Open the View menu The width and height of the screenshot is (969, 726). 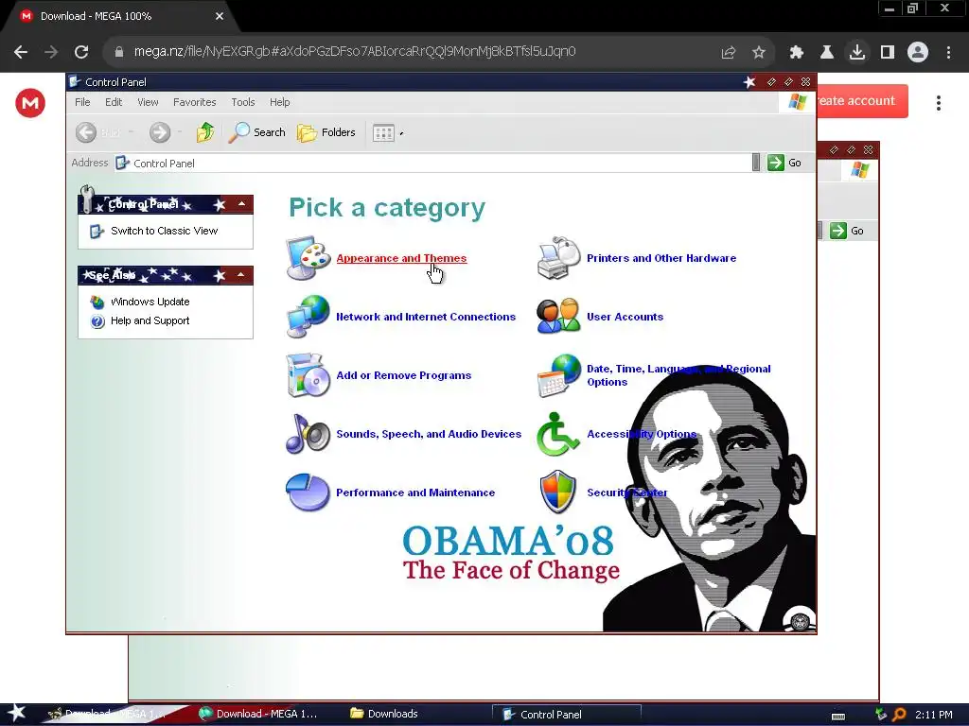(148, 102)
